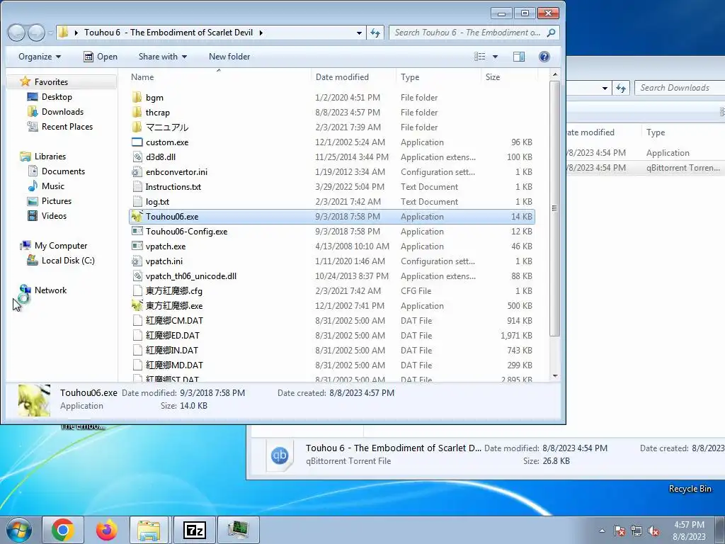This screenshot has width=725, height=544.
Task: Select the vpatch_th06_unicode.dll file
Action: pyautogui.click(x=332, y=276)
